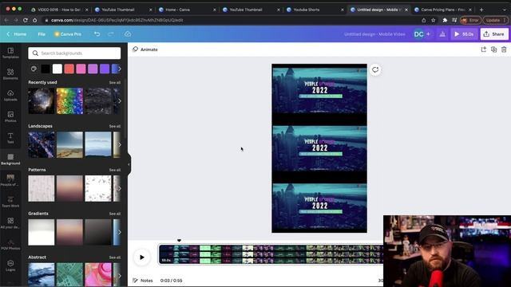Switch to the Canva Pricing Plans tab
The image size is (511, 287).
click(x=442, y=10)
